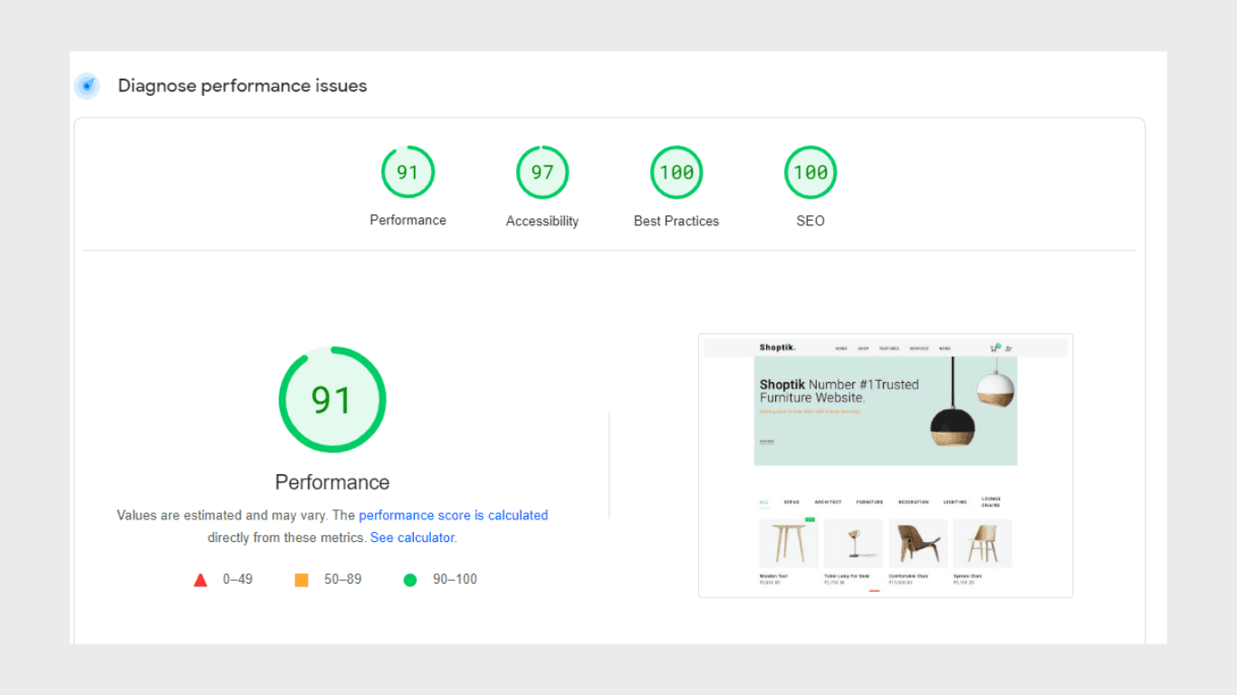Click the large 91 Performance gauge

[332, 399]
